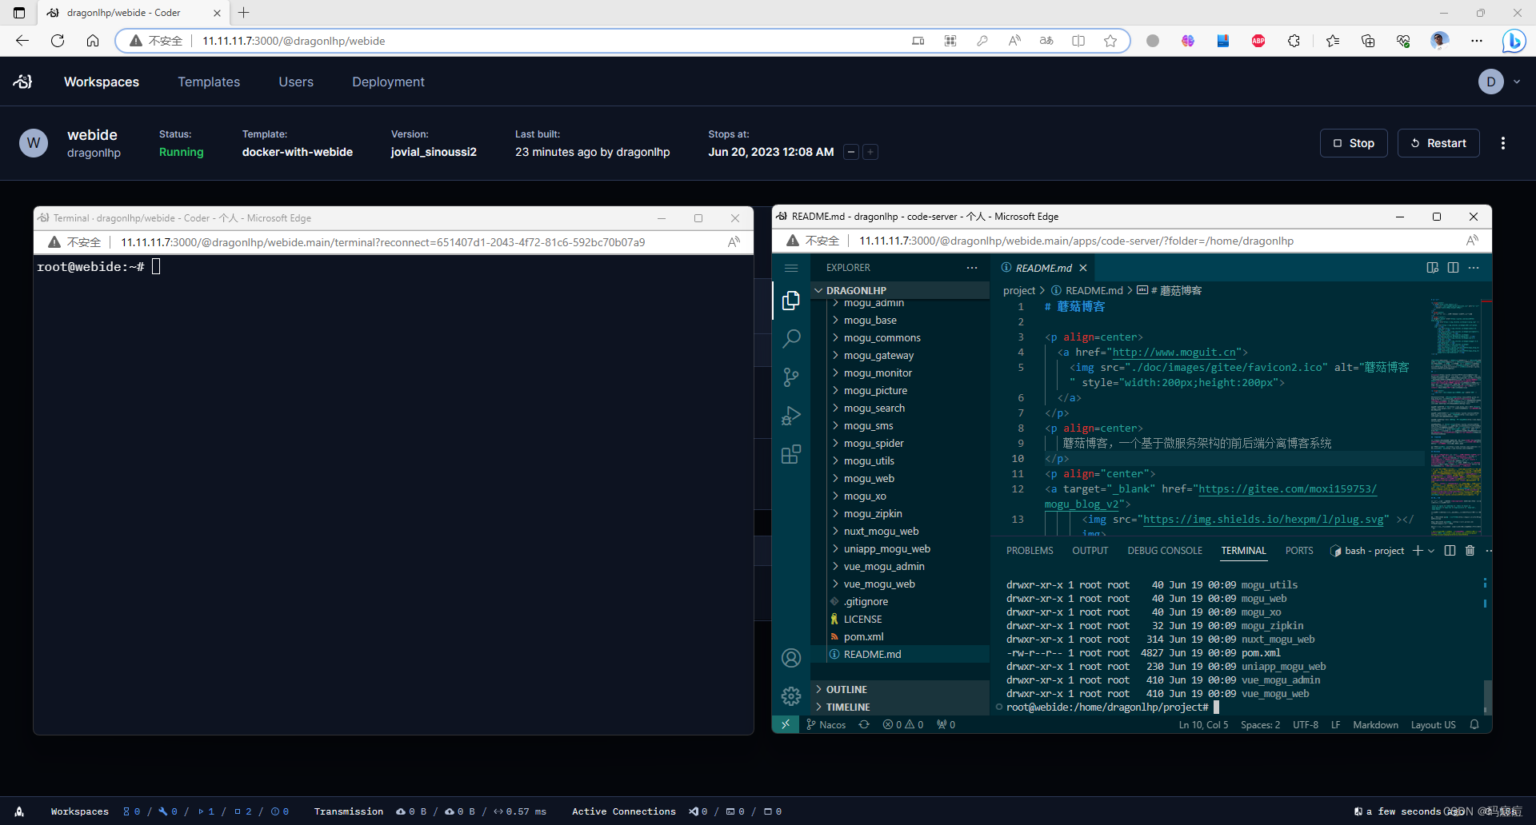Open the Search panel in code-server
This screenshot has height=825, width=1536.
coord(791,339)
